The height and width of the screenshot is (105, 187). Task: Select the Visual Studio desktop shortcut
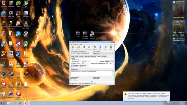(18, 45)
